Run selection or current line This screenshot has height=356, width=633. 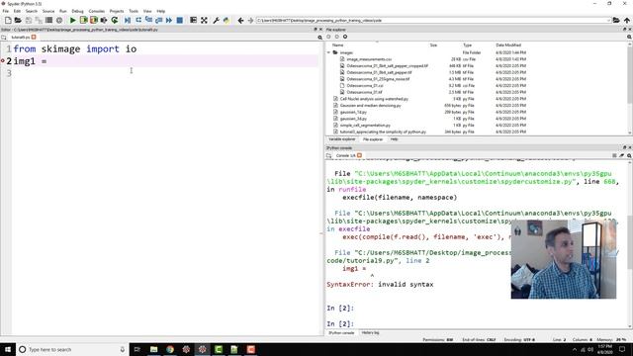(x=104, y=20)
